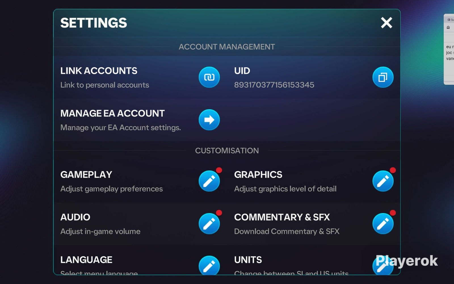Image resolution: width=454 pixels, height=284 pixels.
Task: Click COMMENTARY & SFX heading
Action: (282, 217)
